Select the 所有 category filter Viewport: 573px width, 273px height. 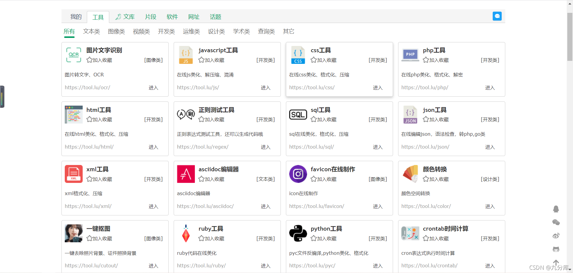pos(69,31)
